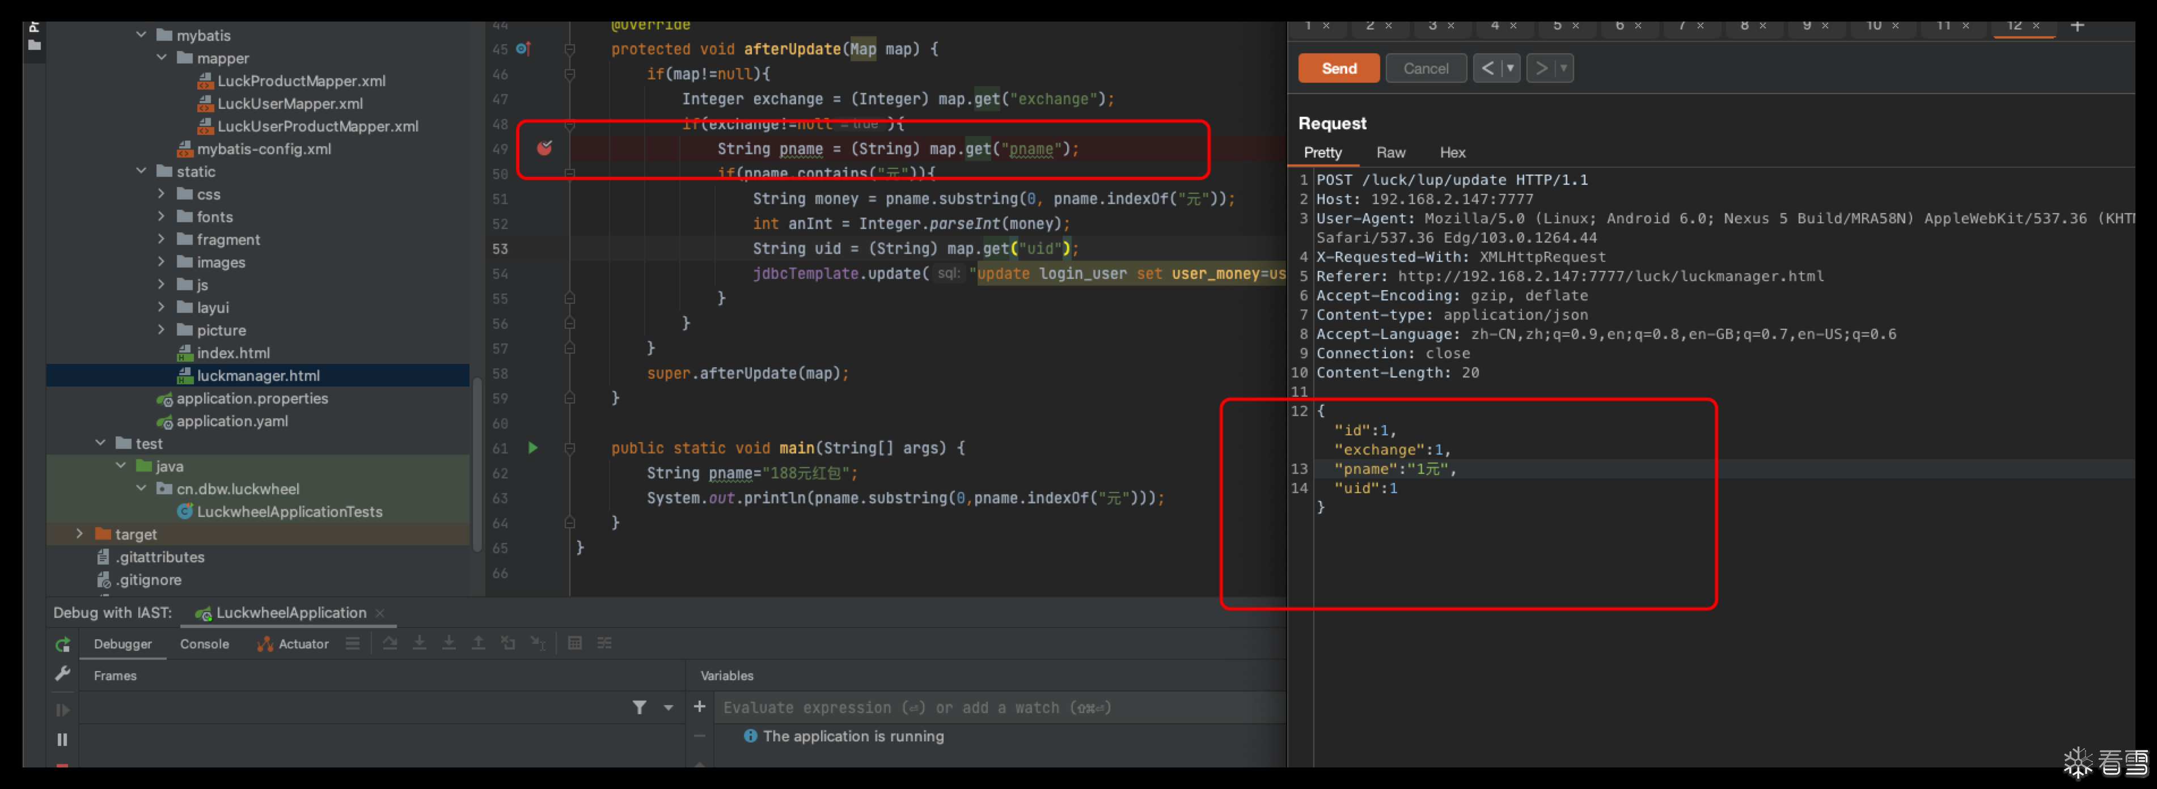2157x789 pixels.
Task: Expand the css folder
Action: coord(162,193)
